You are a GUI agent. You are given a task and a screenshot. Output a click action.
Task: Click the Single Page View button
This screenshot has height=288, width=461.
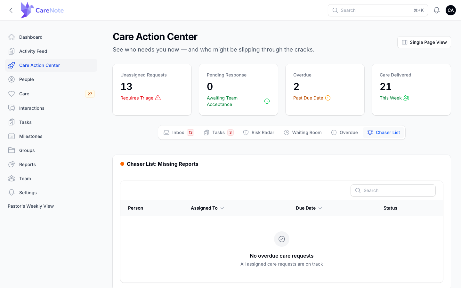pos(424,42)
